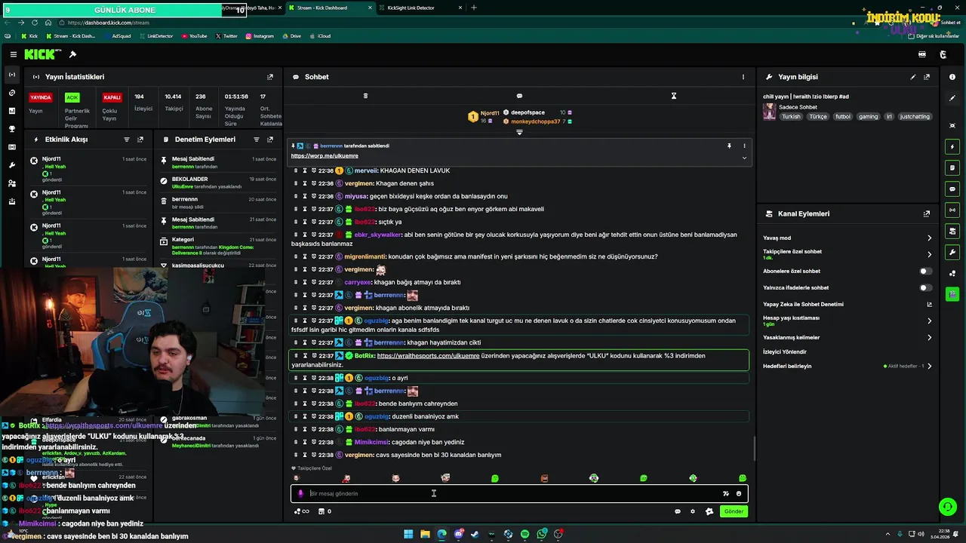Open the analytics chart icon in sidebar
The width and height of the screenshot is (966, 543).
click(11, 111)
